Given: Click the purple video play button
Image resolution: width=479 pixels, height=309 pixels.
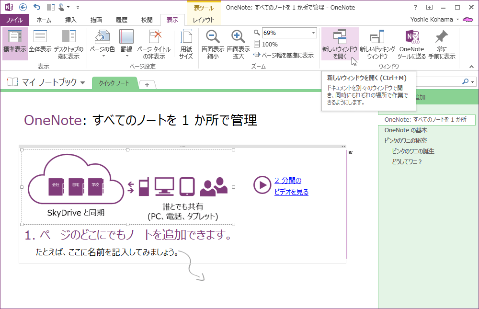Looking at the screenshot, I should 262,185.
